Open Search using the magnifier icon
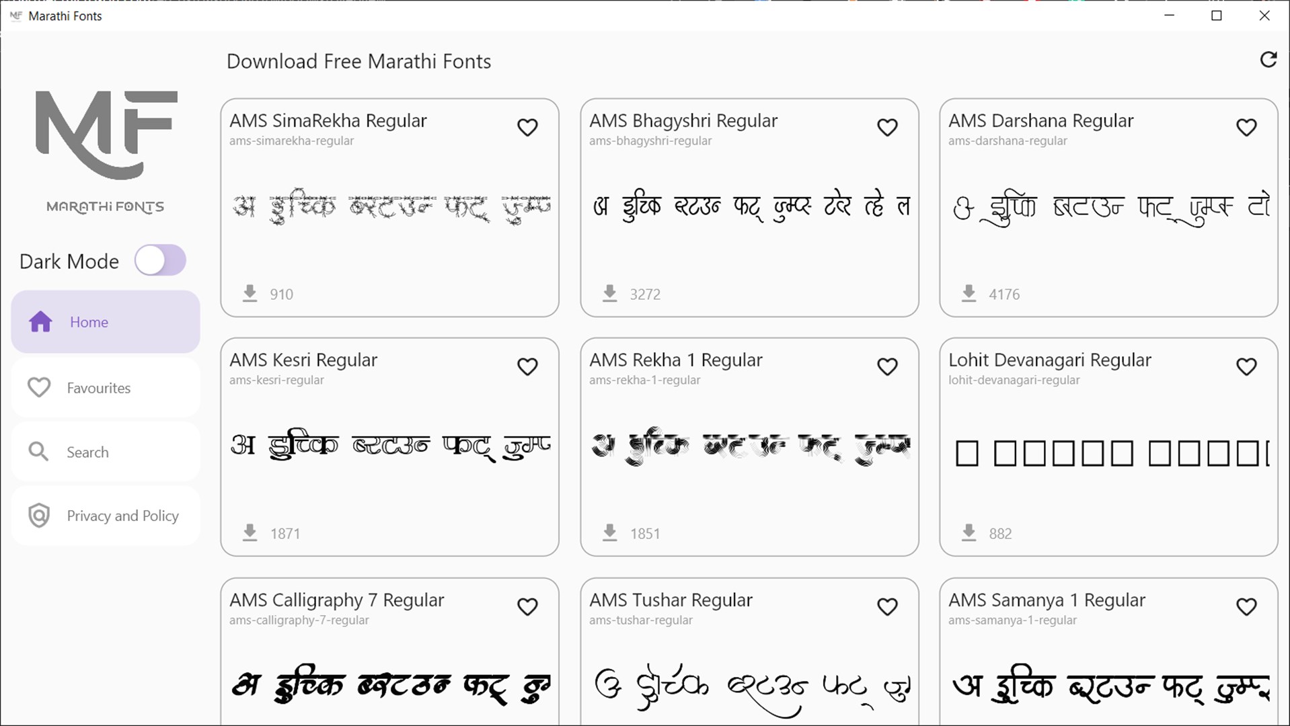 (x=39, y=452)
